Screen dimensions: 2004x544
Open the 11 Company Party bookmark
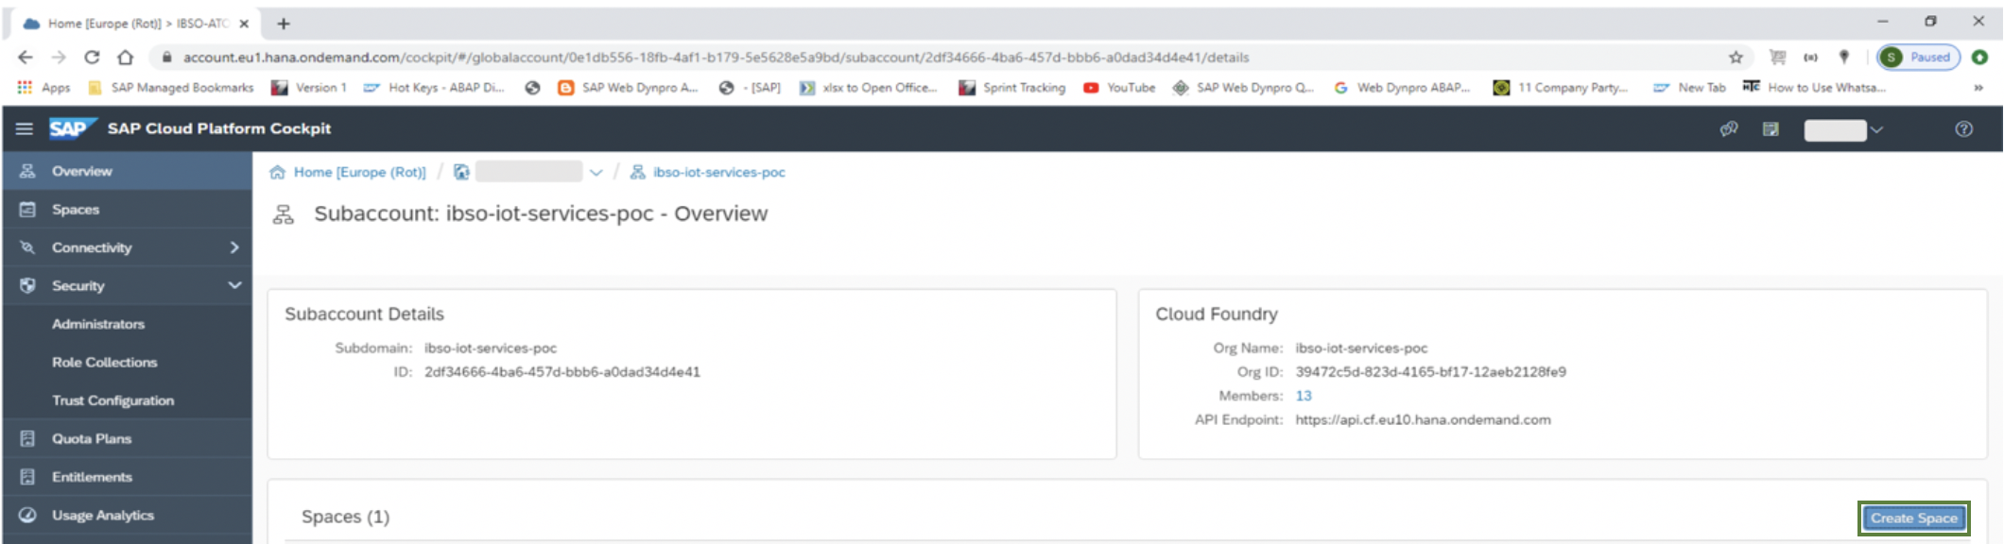(x=1561, y=88)
